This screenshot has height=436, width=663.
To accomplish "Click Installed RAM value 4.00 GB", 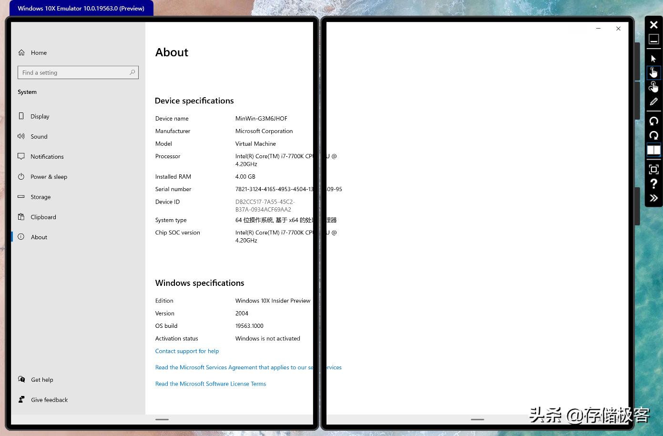I will (x=245, y=177).
